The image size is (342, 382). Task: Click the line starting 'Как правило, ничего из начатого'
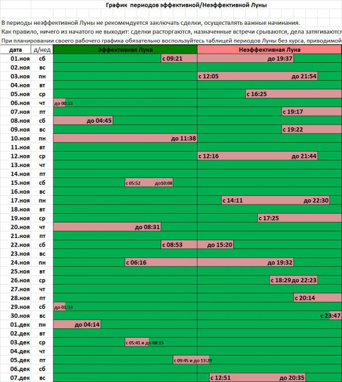(x=172, y=32)
